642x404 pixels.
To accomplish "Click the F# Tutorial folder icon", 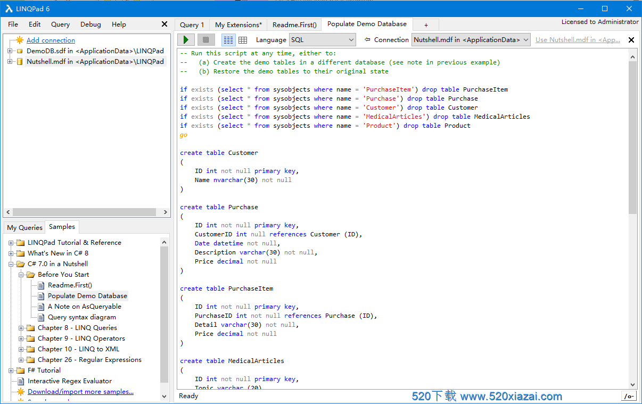I will click(21, 370).
